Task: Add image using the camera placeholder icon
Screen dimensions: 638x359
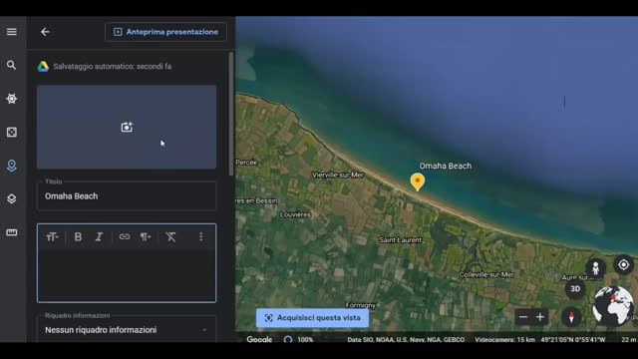Action: pyautogui.click(x=127, y=127)
